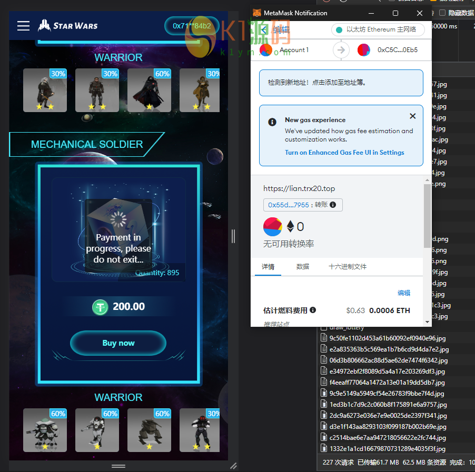Select the black red robot 30% thumbnail
Screen dimensions: 475x472
200,430
